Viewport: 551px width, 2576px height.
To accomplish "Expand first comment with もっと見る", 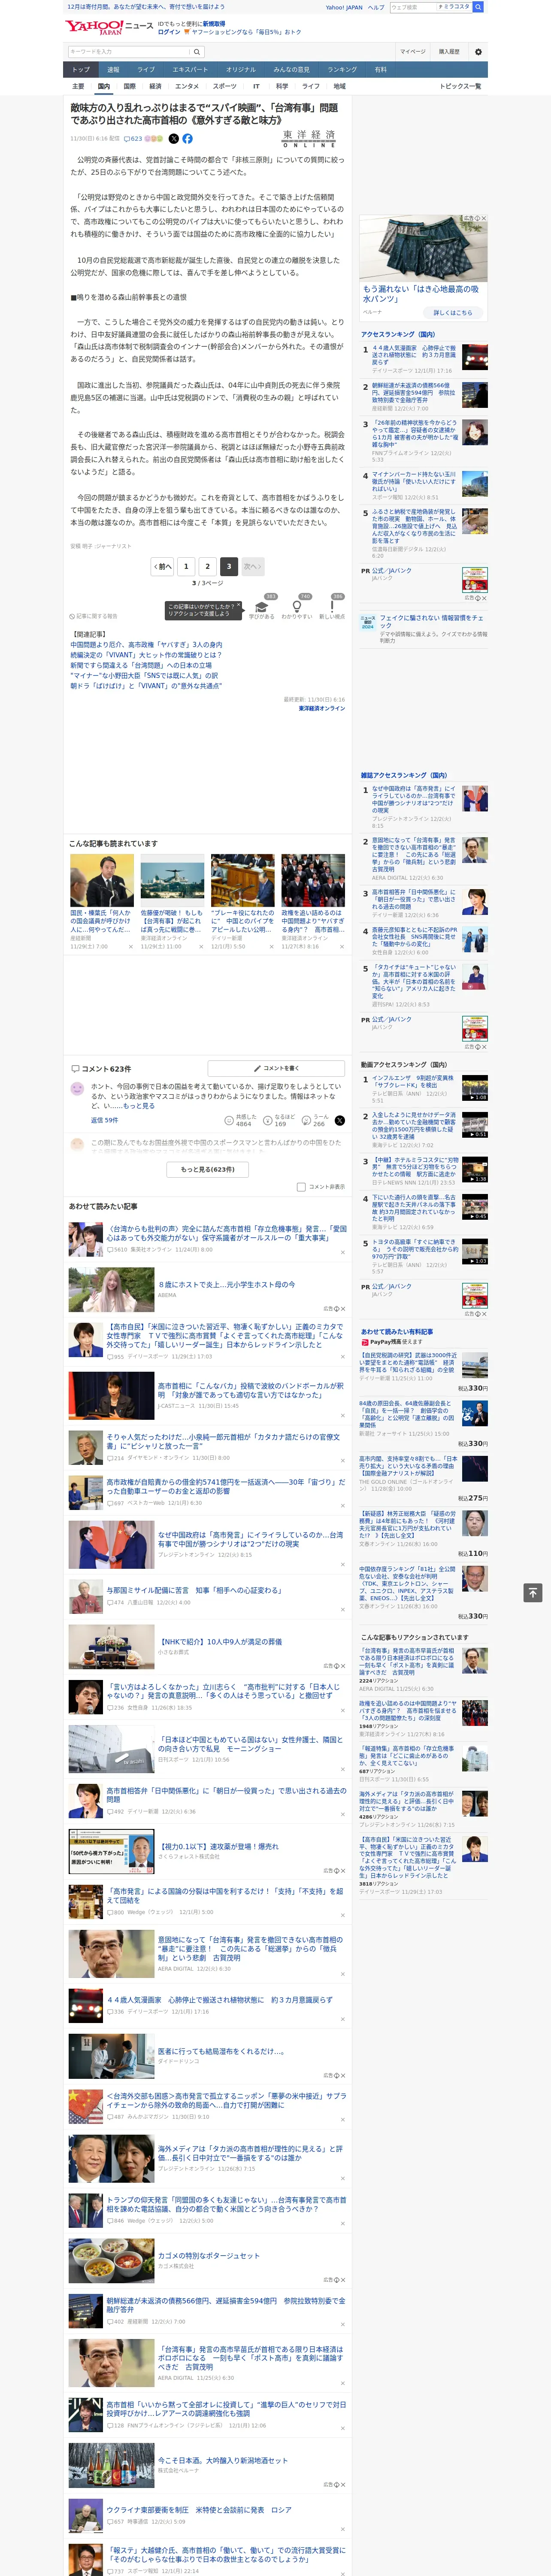I will click(139, 1106).
